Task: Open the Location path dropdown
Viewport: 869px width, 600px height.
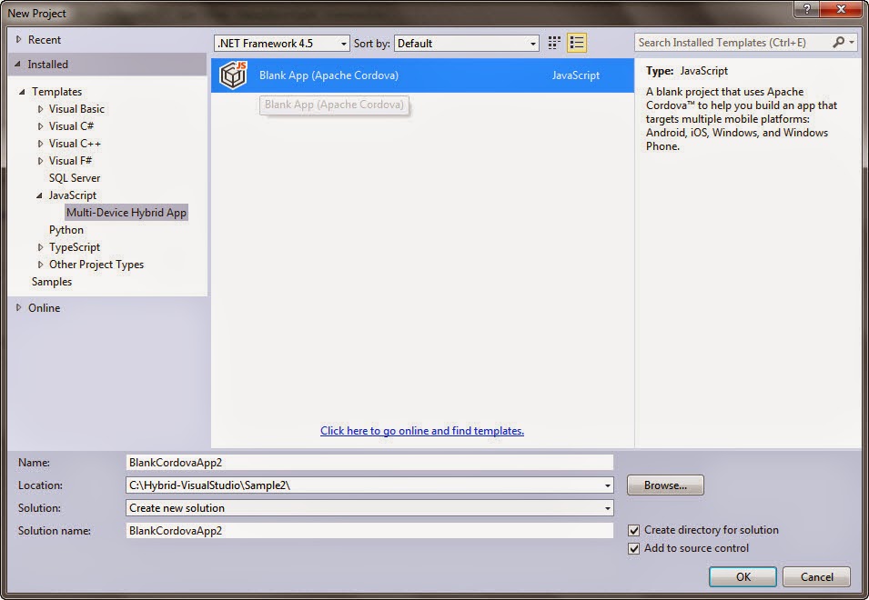Action: point(608,485)
